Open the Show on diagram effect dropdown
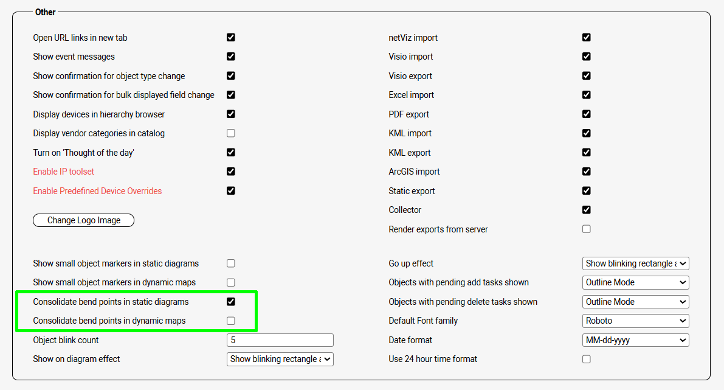 tap(280, 359)
